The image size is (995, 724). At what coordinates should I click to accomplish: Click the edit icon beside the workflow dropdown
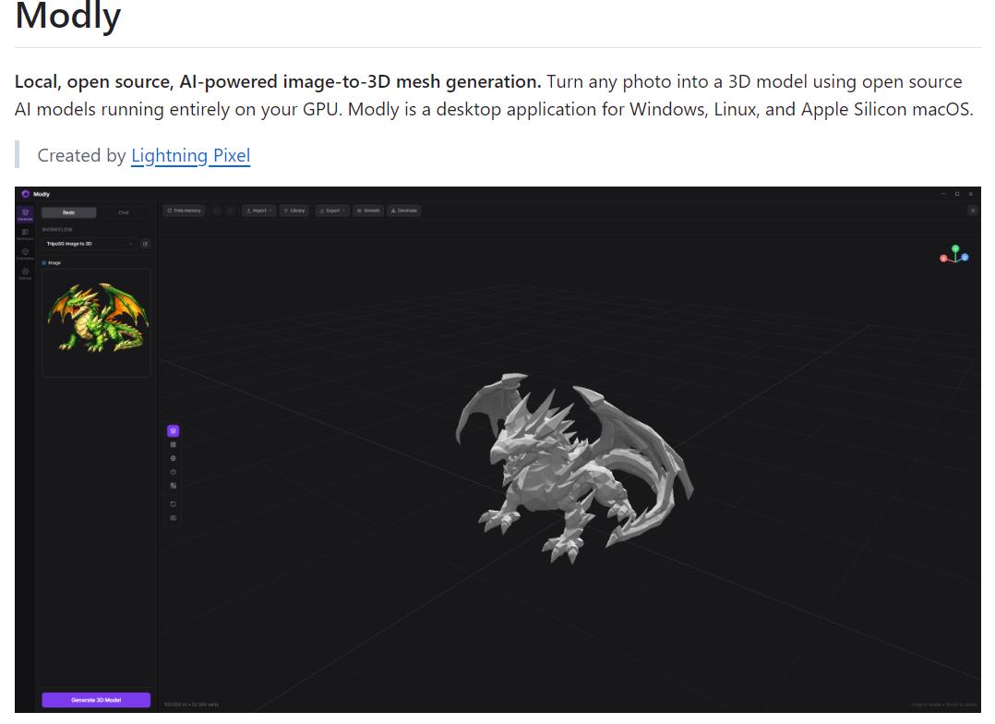145,244
